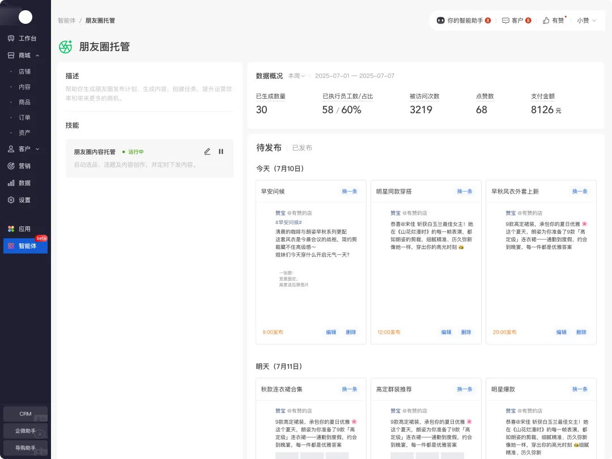Click 删除 on 明星同款穿搭 card
Image resolution: width=612 pixels, height=459 pixels.
466,332
